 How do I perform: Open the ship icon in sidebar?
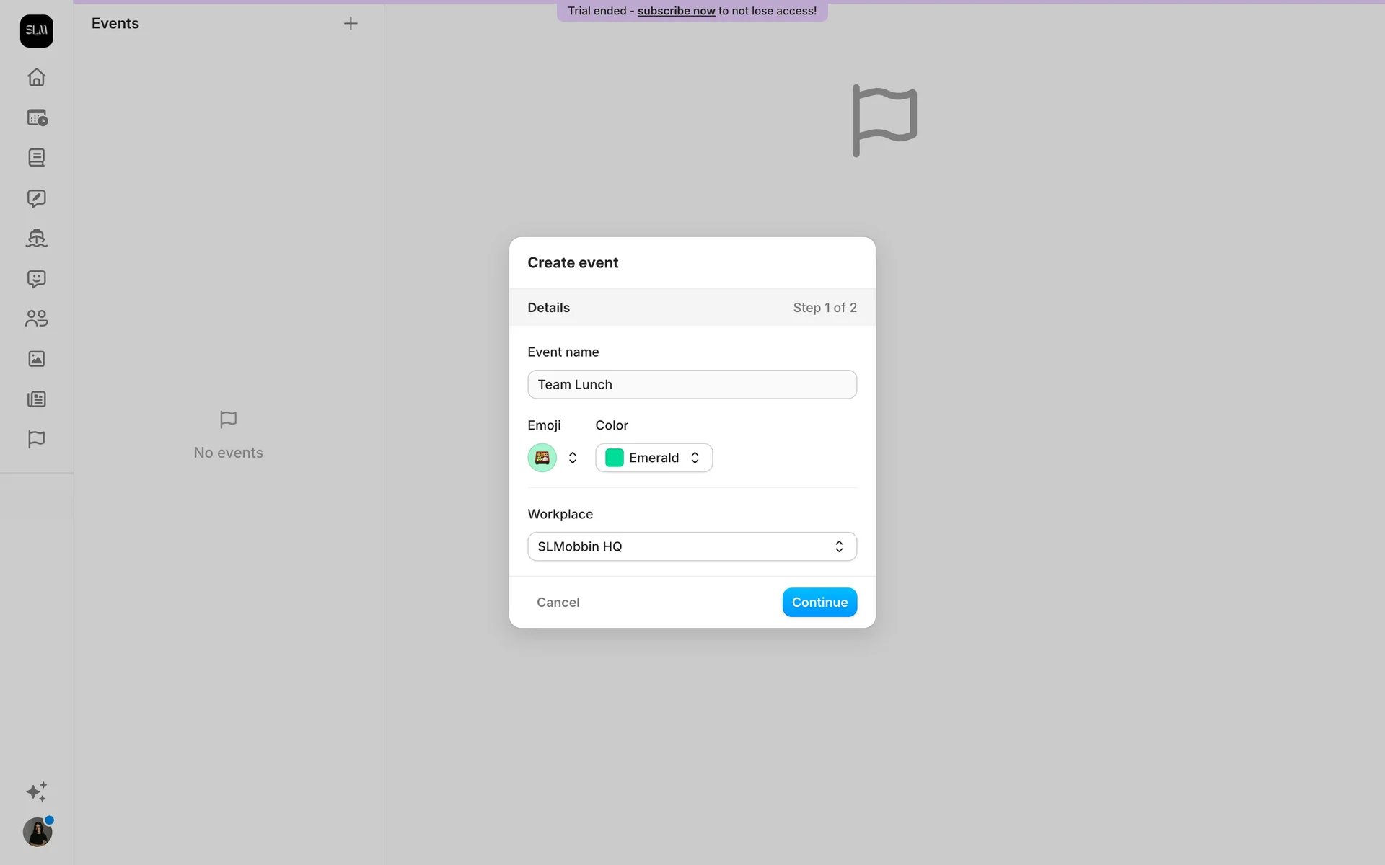click(x=36, y=238)
